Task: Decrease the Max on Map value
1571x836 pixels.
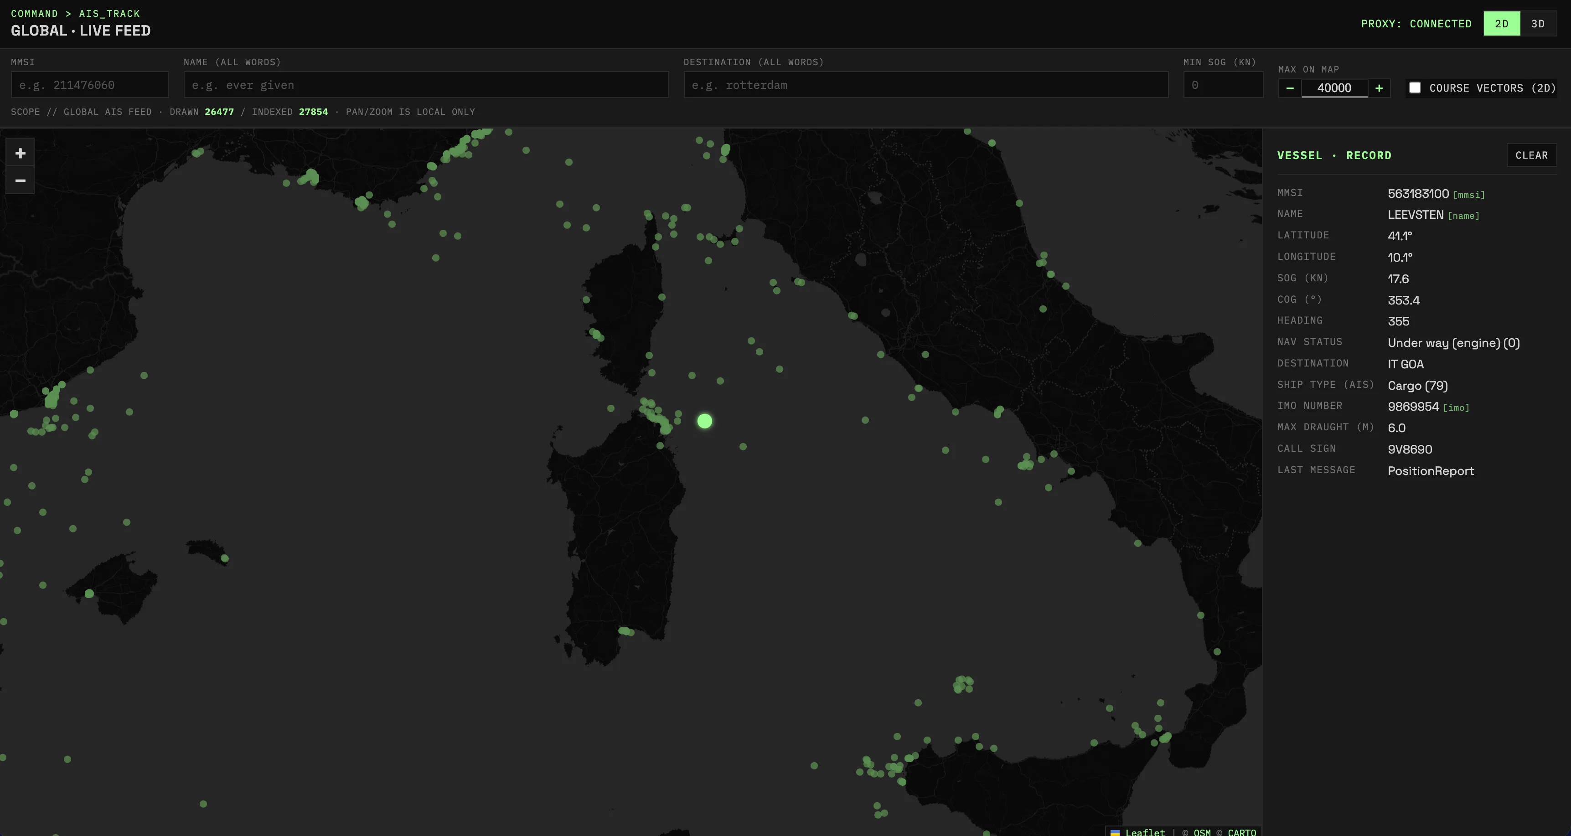Action: click(1290, 88)
